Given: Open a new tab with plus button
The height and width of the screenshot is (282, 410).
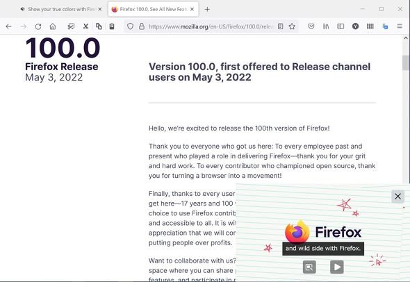Looking at the screenshot, I should click(207, 10).
